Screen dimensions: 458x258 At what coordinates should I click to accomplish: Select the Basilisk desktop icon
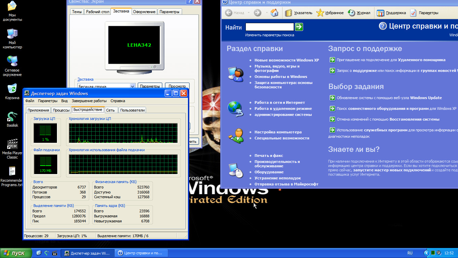[12, 119]
